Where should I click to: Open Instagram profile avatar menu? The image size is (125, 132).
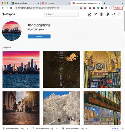click(x=119, y=14)
